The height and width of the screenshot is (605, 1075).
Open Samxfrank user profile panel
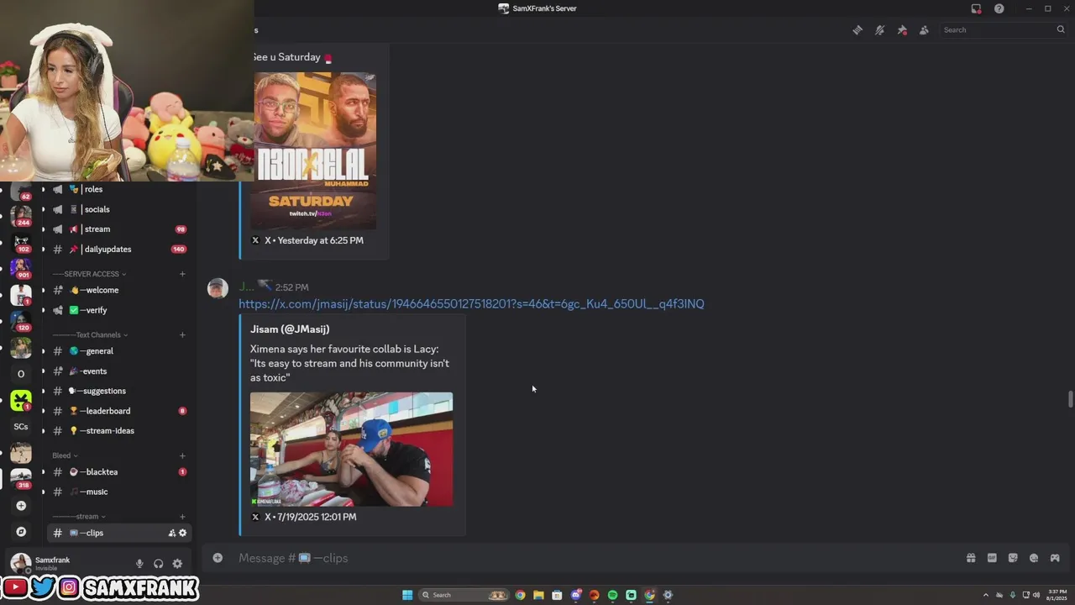tap(67, 564)
